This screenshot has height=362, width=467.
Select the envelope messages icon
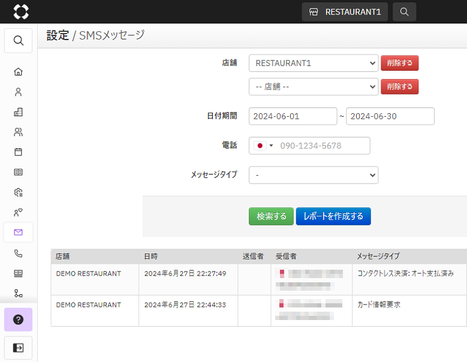[x=18, y=233]
